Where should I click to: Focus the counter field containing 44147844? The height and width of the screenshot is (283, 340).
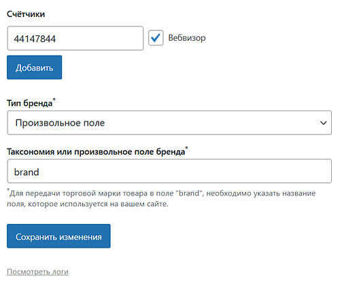pos(75,38)
